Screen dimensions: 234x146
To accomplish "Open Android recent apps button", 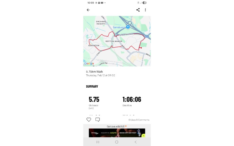I will (98, 142).
